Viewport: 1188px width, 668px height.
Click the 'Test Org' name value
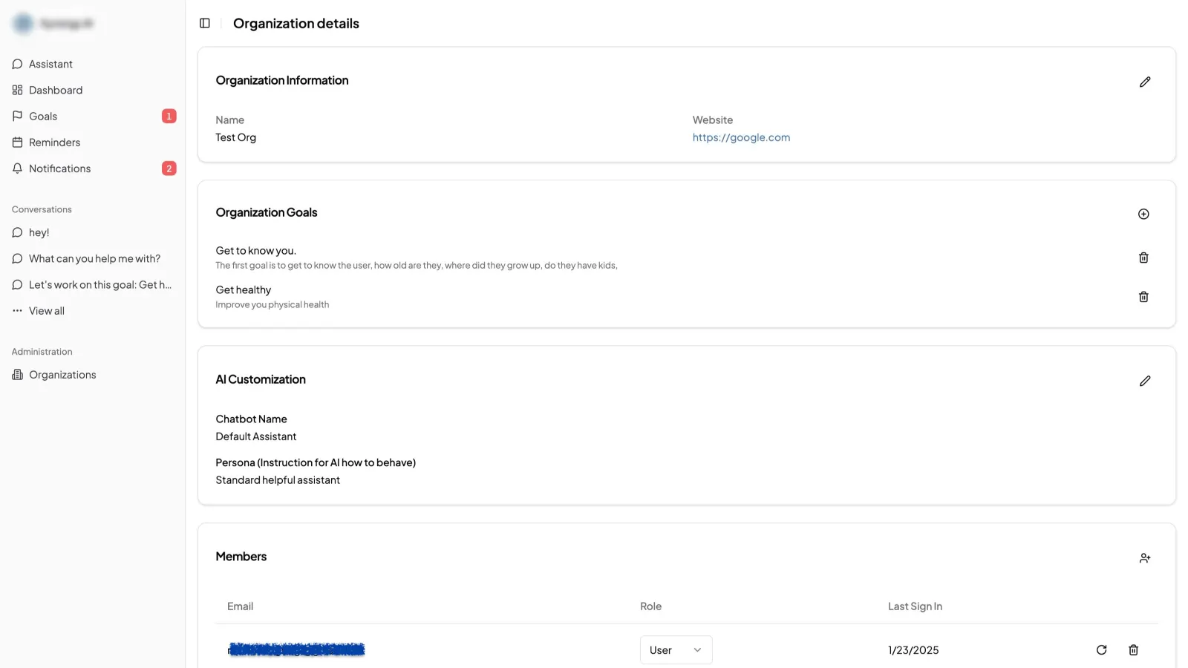[235, 137]
